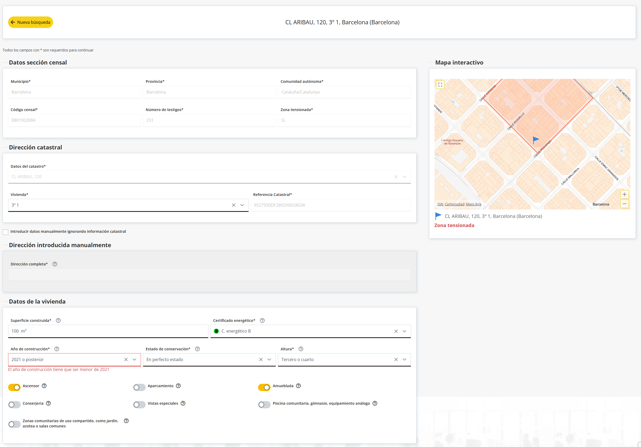Screen dimensions: 641x447
Task: Click help icon next to Aparcamiento
Action: pyautogui.click(x=178, y=386)
